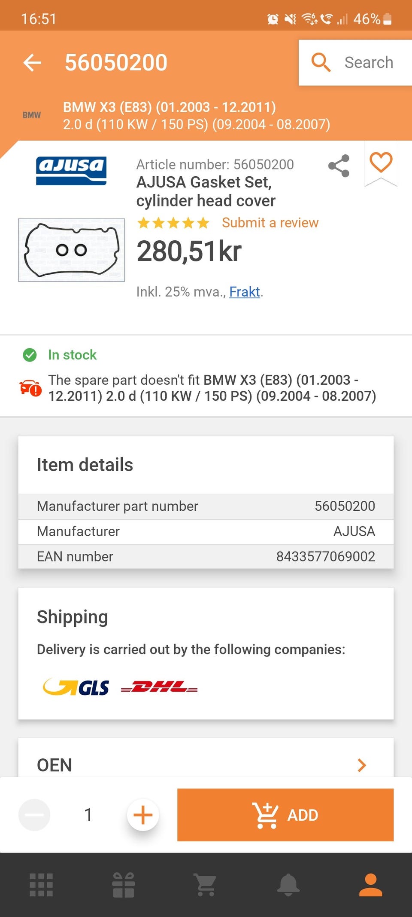Image resolution: width=412 pixels, height=917 pixels.
Task: Open the Frakt shipping link
Action: point(245,292)
